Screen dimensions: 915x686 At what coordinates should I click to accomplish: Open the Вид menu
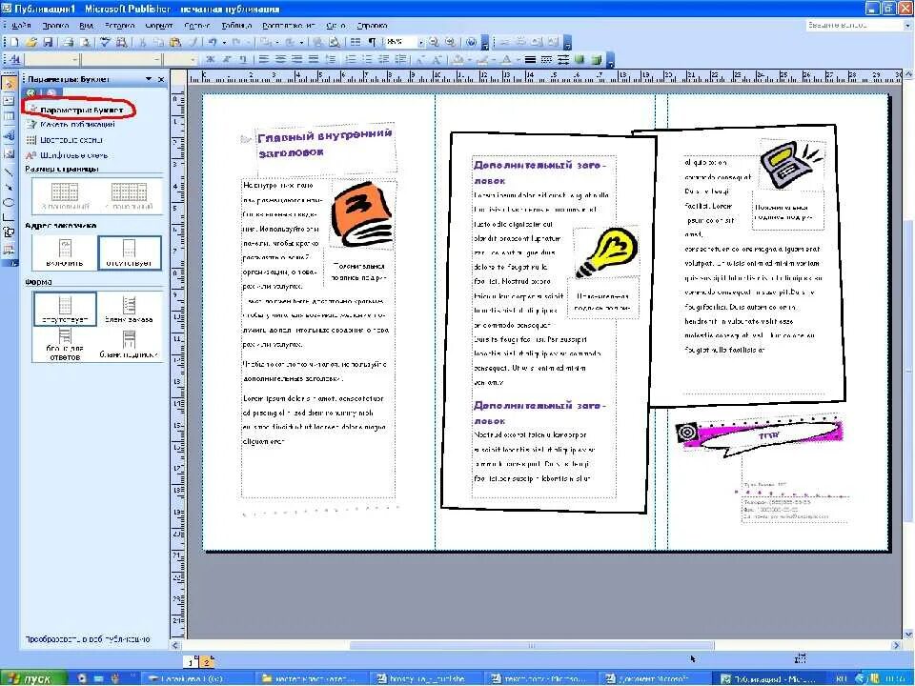pos(87,26)
